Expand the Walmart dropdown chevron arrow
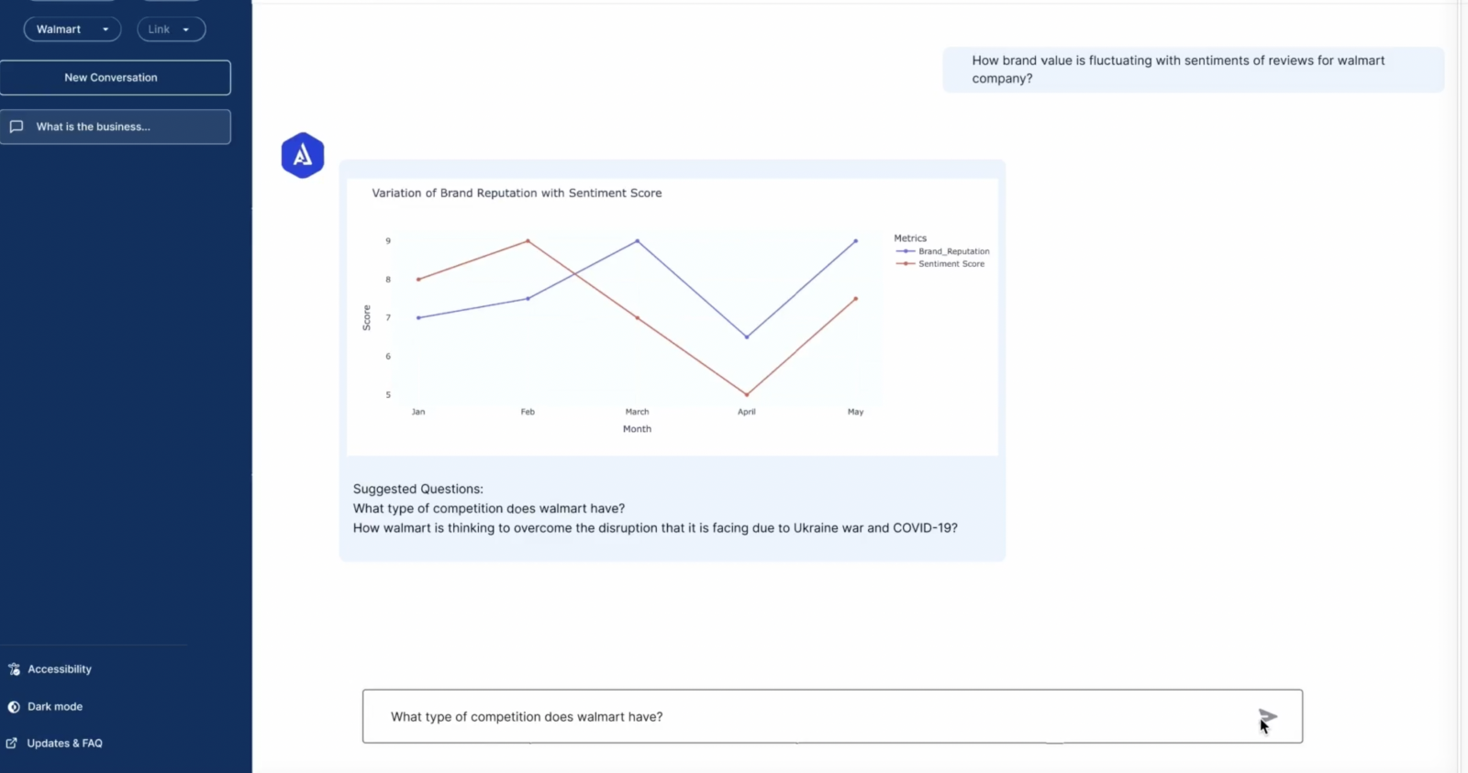 pyautogui.click(x=107, y=28)
